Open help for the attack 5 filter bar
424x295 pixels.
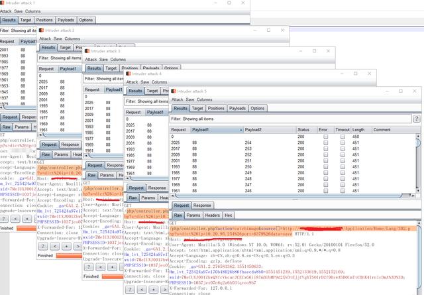tap(417, 119)
